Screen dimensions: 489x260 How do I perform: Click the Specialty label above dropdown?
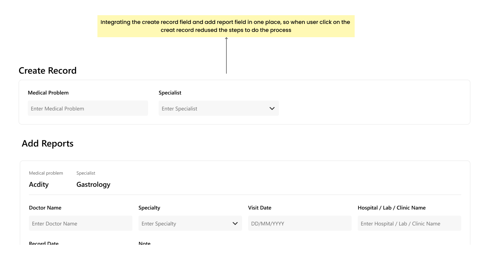tap(149, 208)
